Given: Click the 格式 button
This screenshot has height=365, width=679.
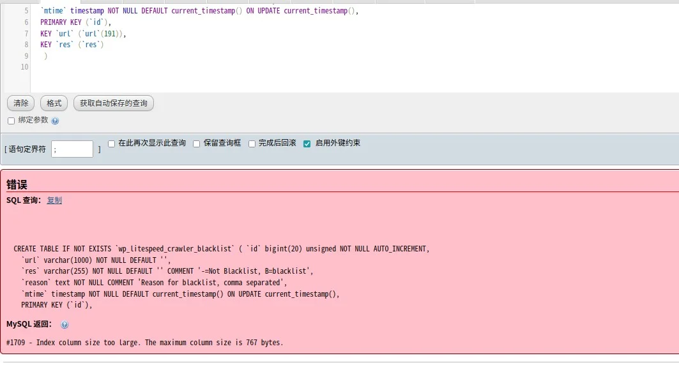Looking at the screenshot, I should (54, 103).
